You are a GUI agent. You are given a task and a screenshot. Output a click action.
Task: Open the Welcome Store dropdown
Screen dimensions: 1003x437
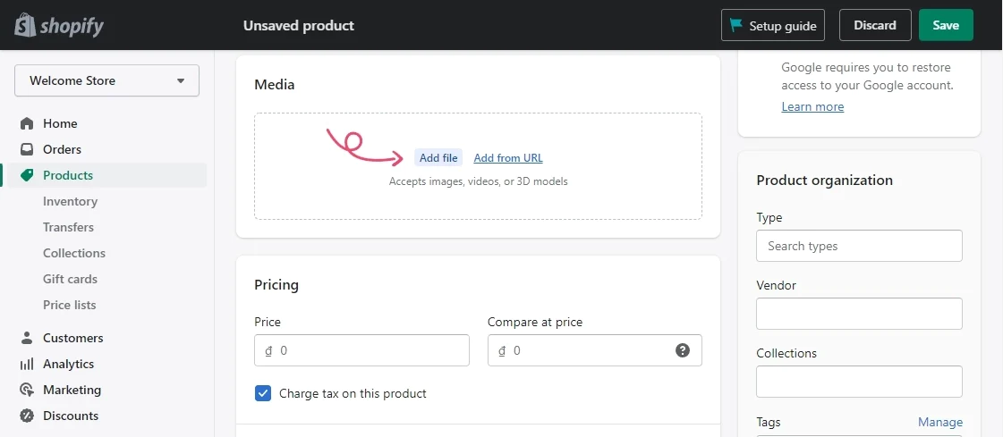106,80
